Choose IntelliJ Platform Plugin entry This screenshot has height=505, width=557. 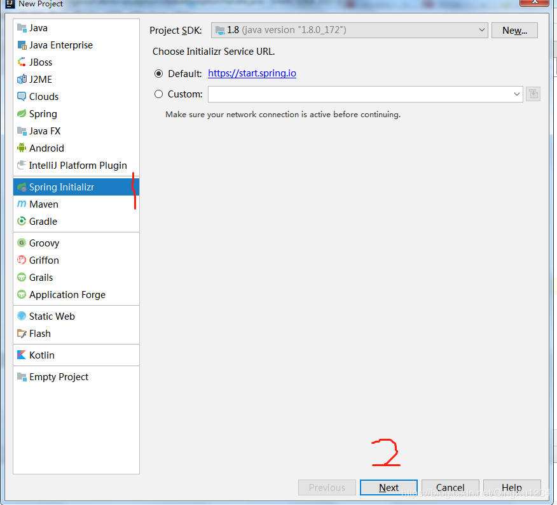click(76, 165)
